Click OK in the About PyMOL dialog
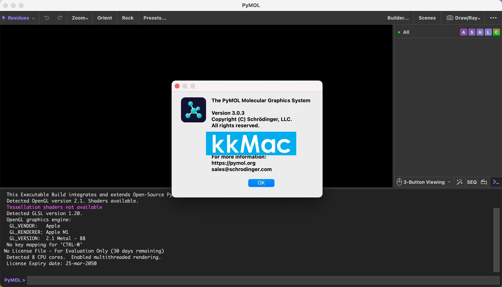 point(261,183)
